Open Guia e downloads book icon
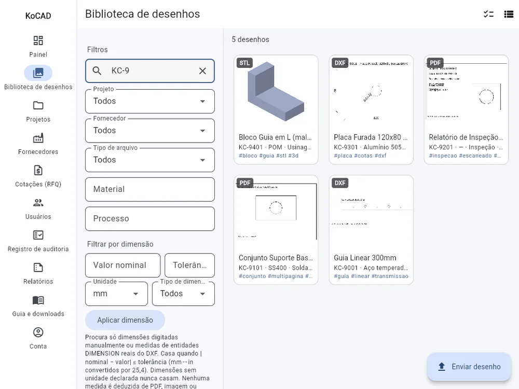519x389 pixels. (38, 300)
